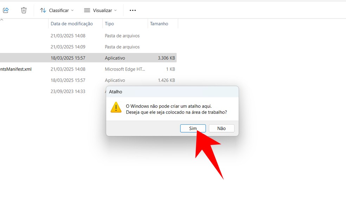
Task: Select the entsManifest.xml file
Action: 16,69
